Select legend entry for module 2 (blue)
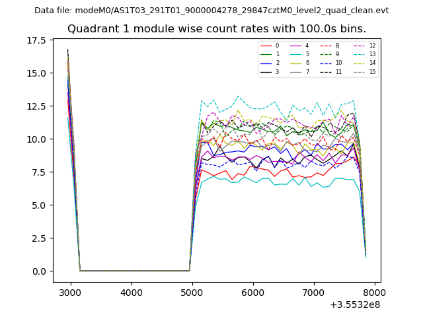 [266, 63]
